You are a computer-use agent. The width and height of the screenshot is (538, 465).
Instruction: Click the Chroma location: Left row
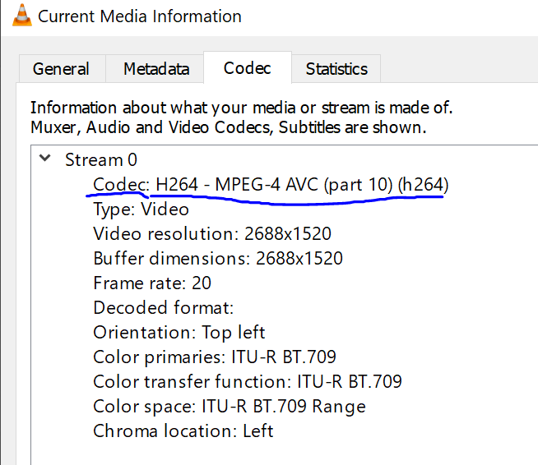click(183, 431)
